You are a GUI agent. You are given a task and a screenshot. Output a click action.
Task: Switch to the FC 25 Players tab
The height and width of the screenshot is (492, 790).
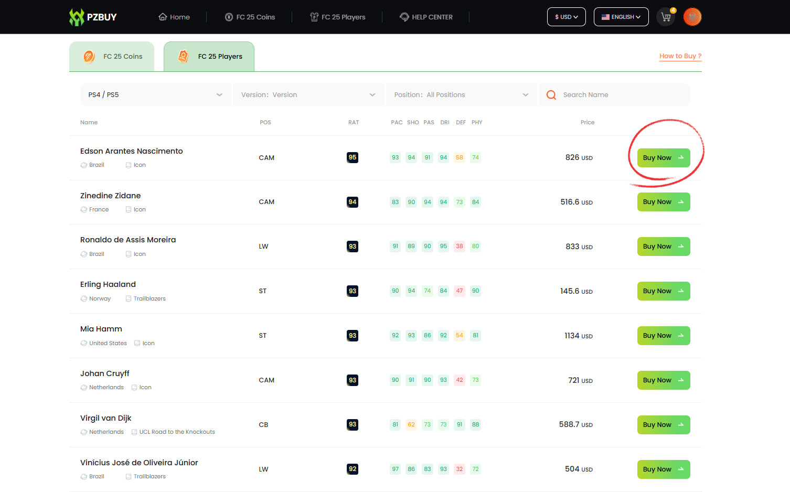point(209,57)
